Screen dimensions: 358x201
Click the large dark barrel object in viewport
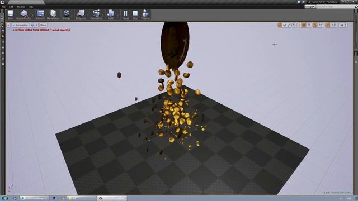[175, 45]
